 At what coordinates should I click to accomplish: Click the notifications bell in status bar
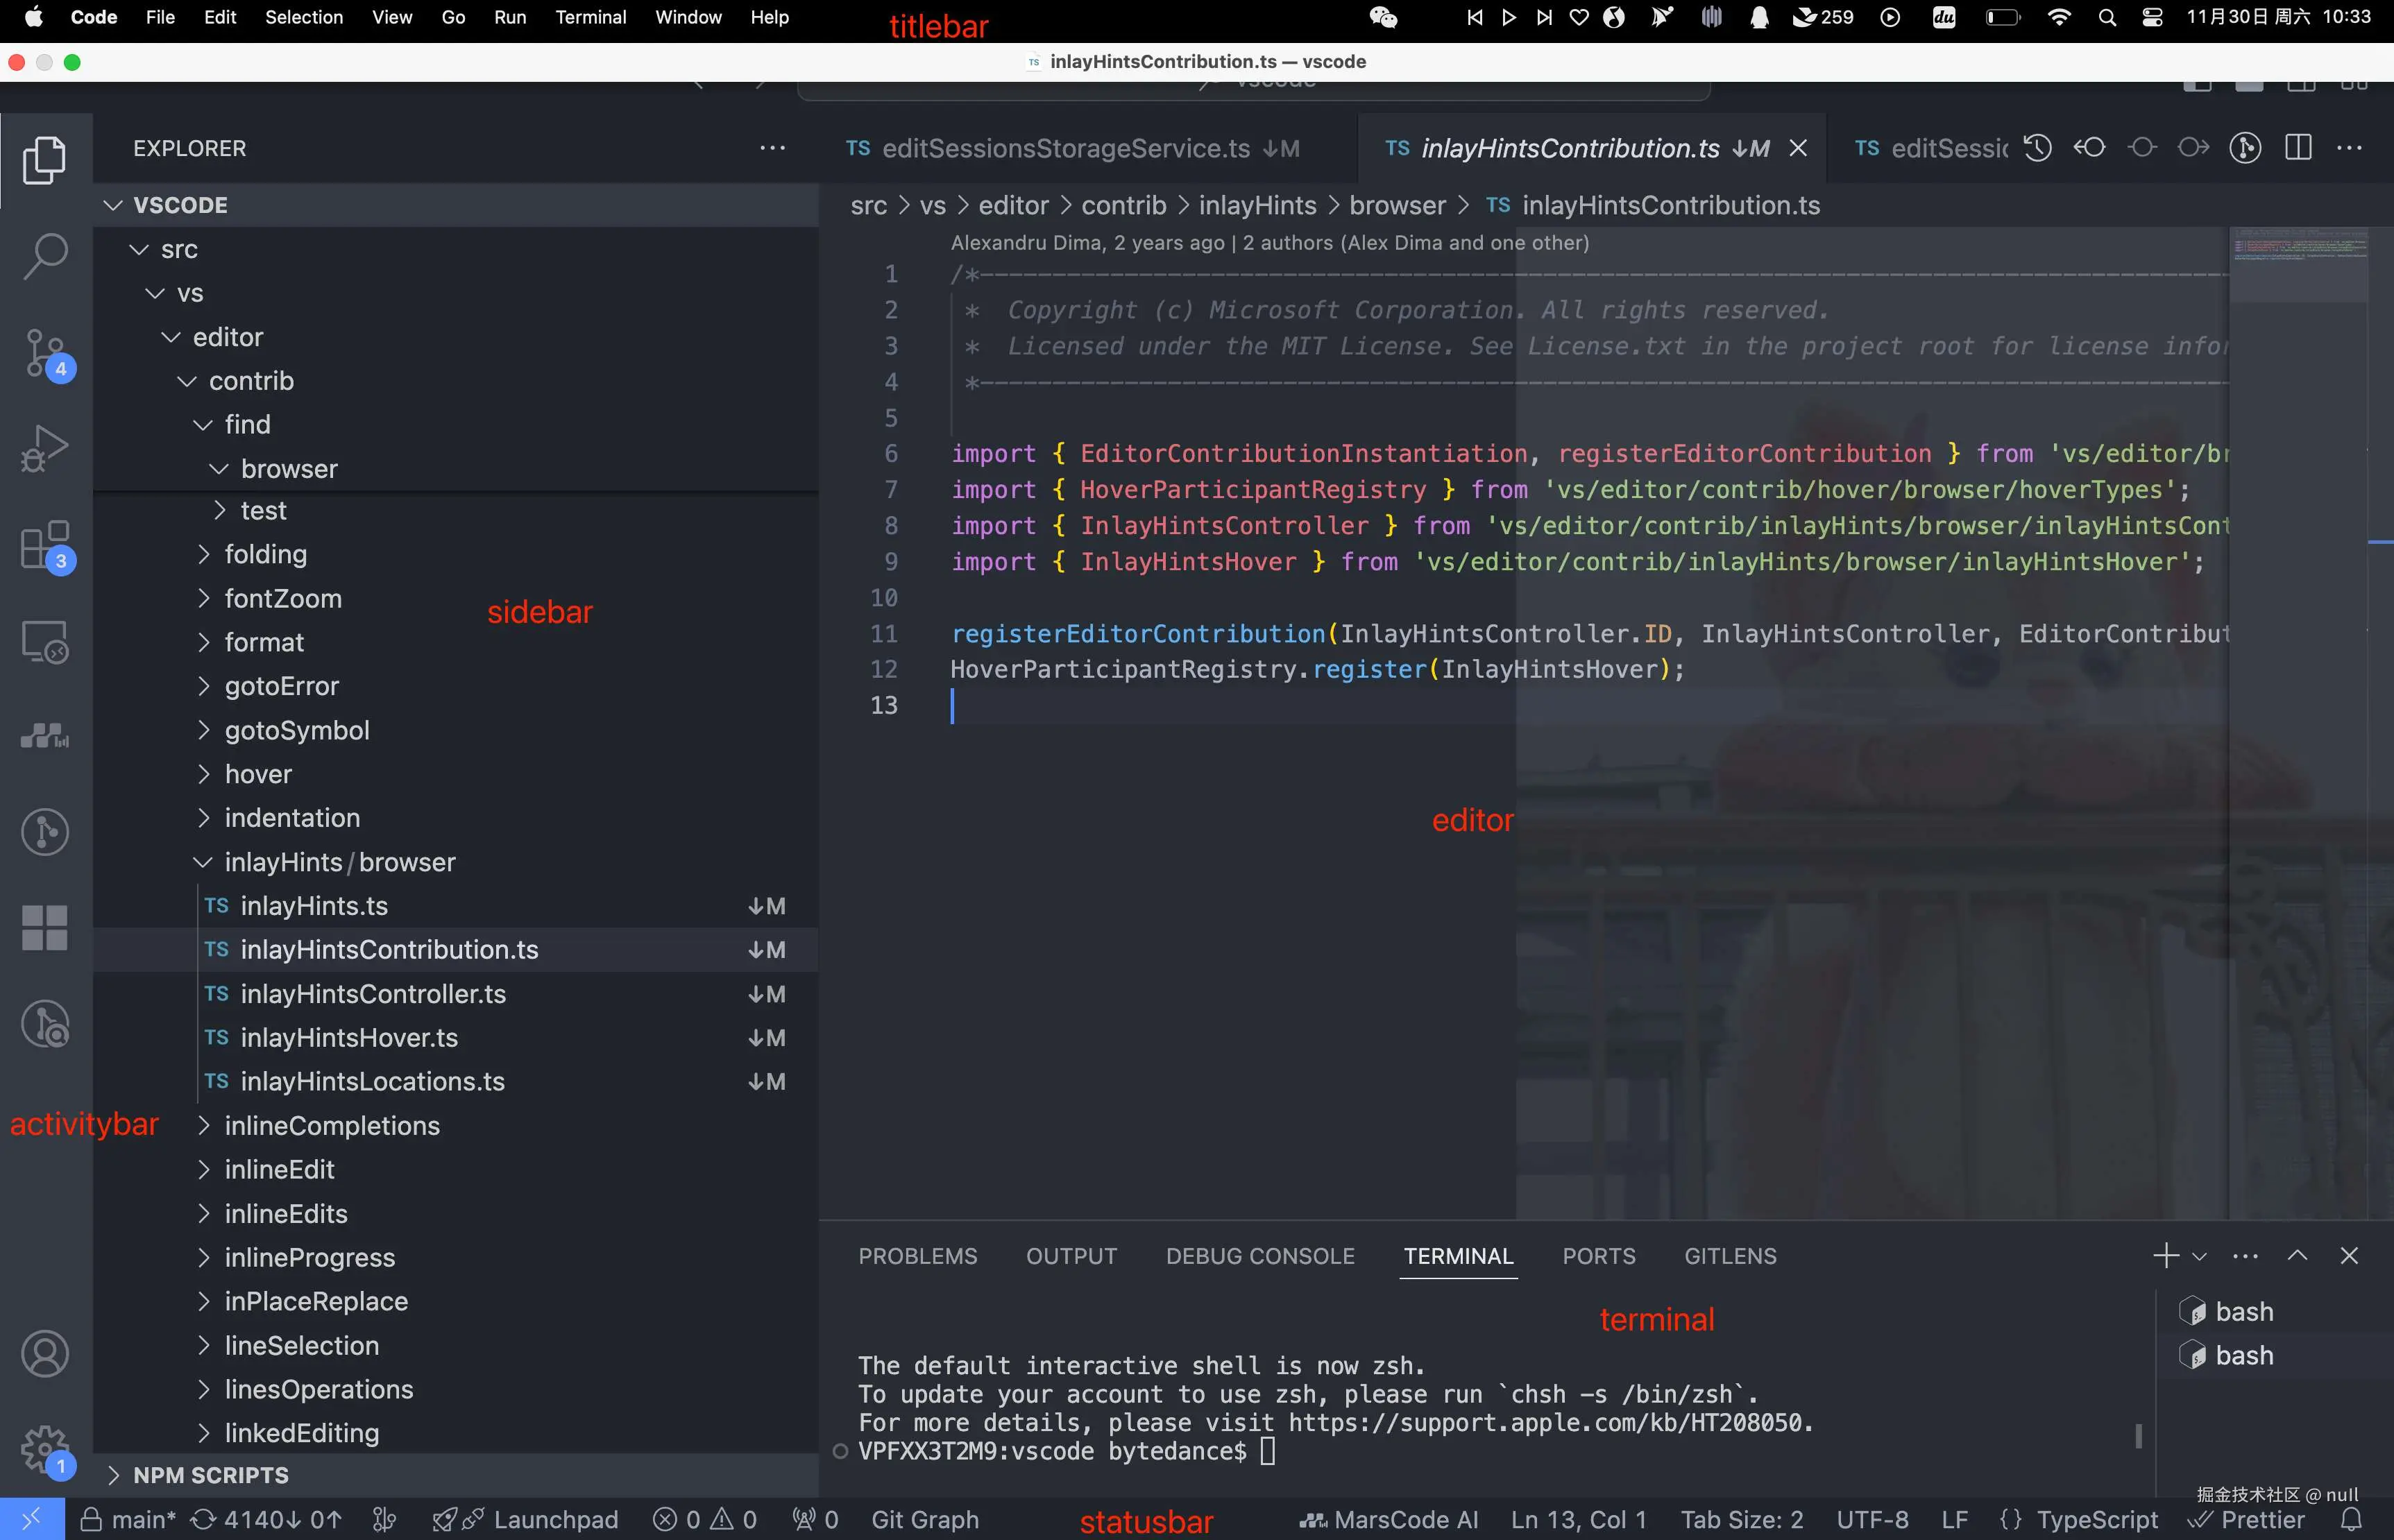(2352, 1519)
